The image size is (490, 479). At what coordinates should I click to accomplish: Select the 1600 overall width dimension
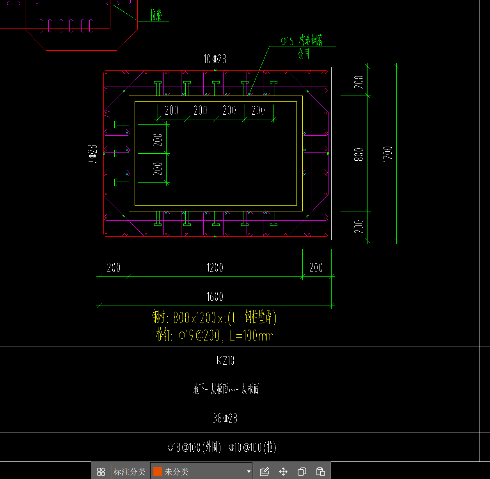215,296
